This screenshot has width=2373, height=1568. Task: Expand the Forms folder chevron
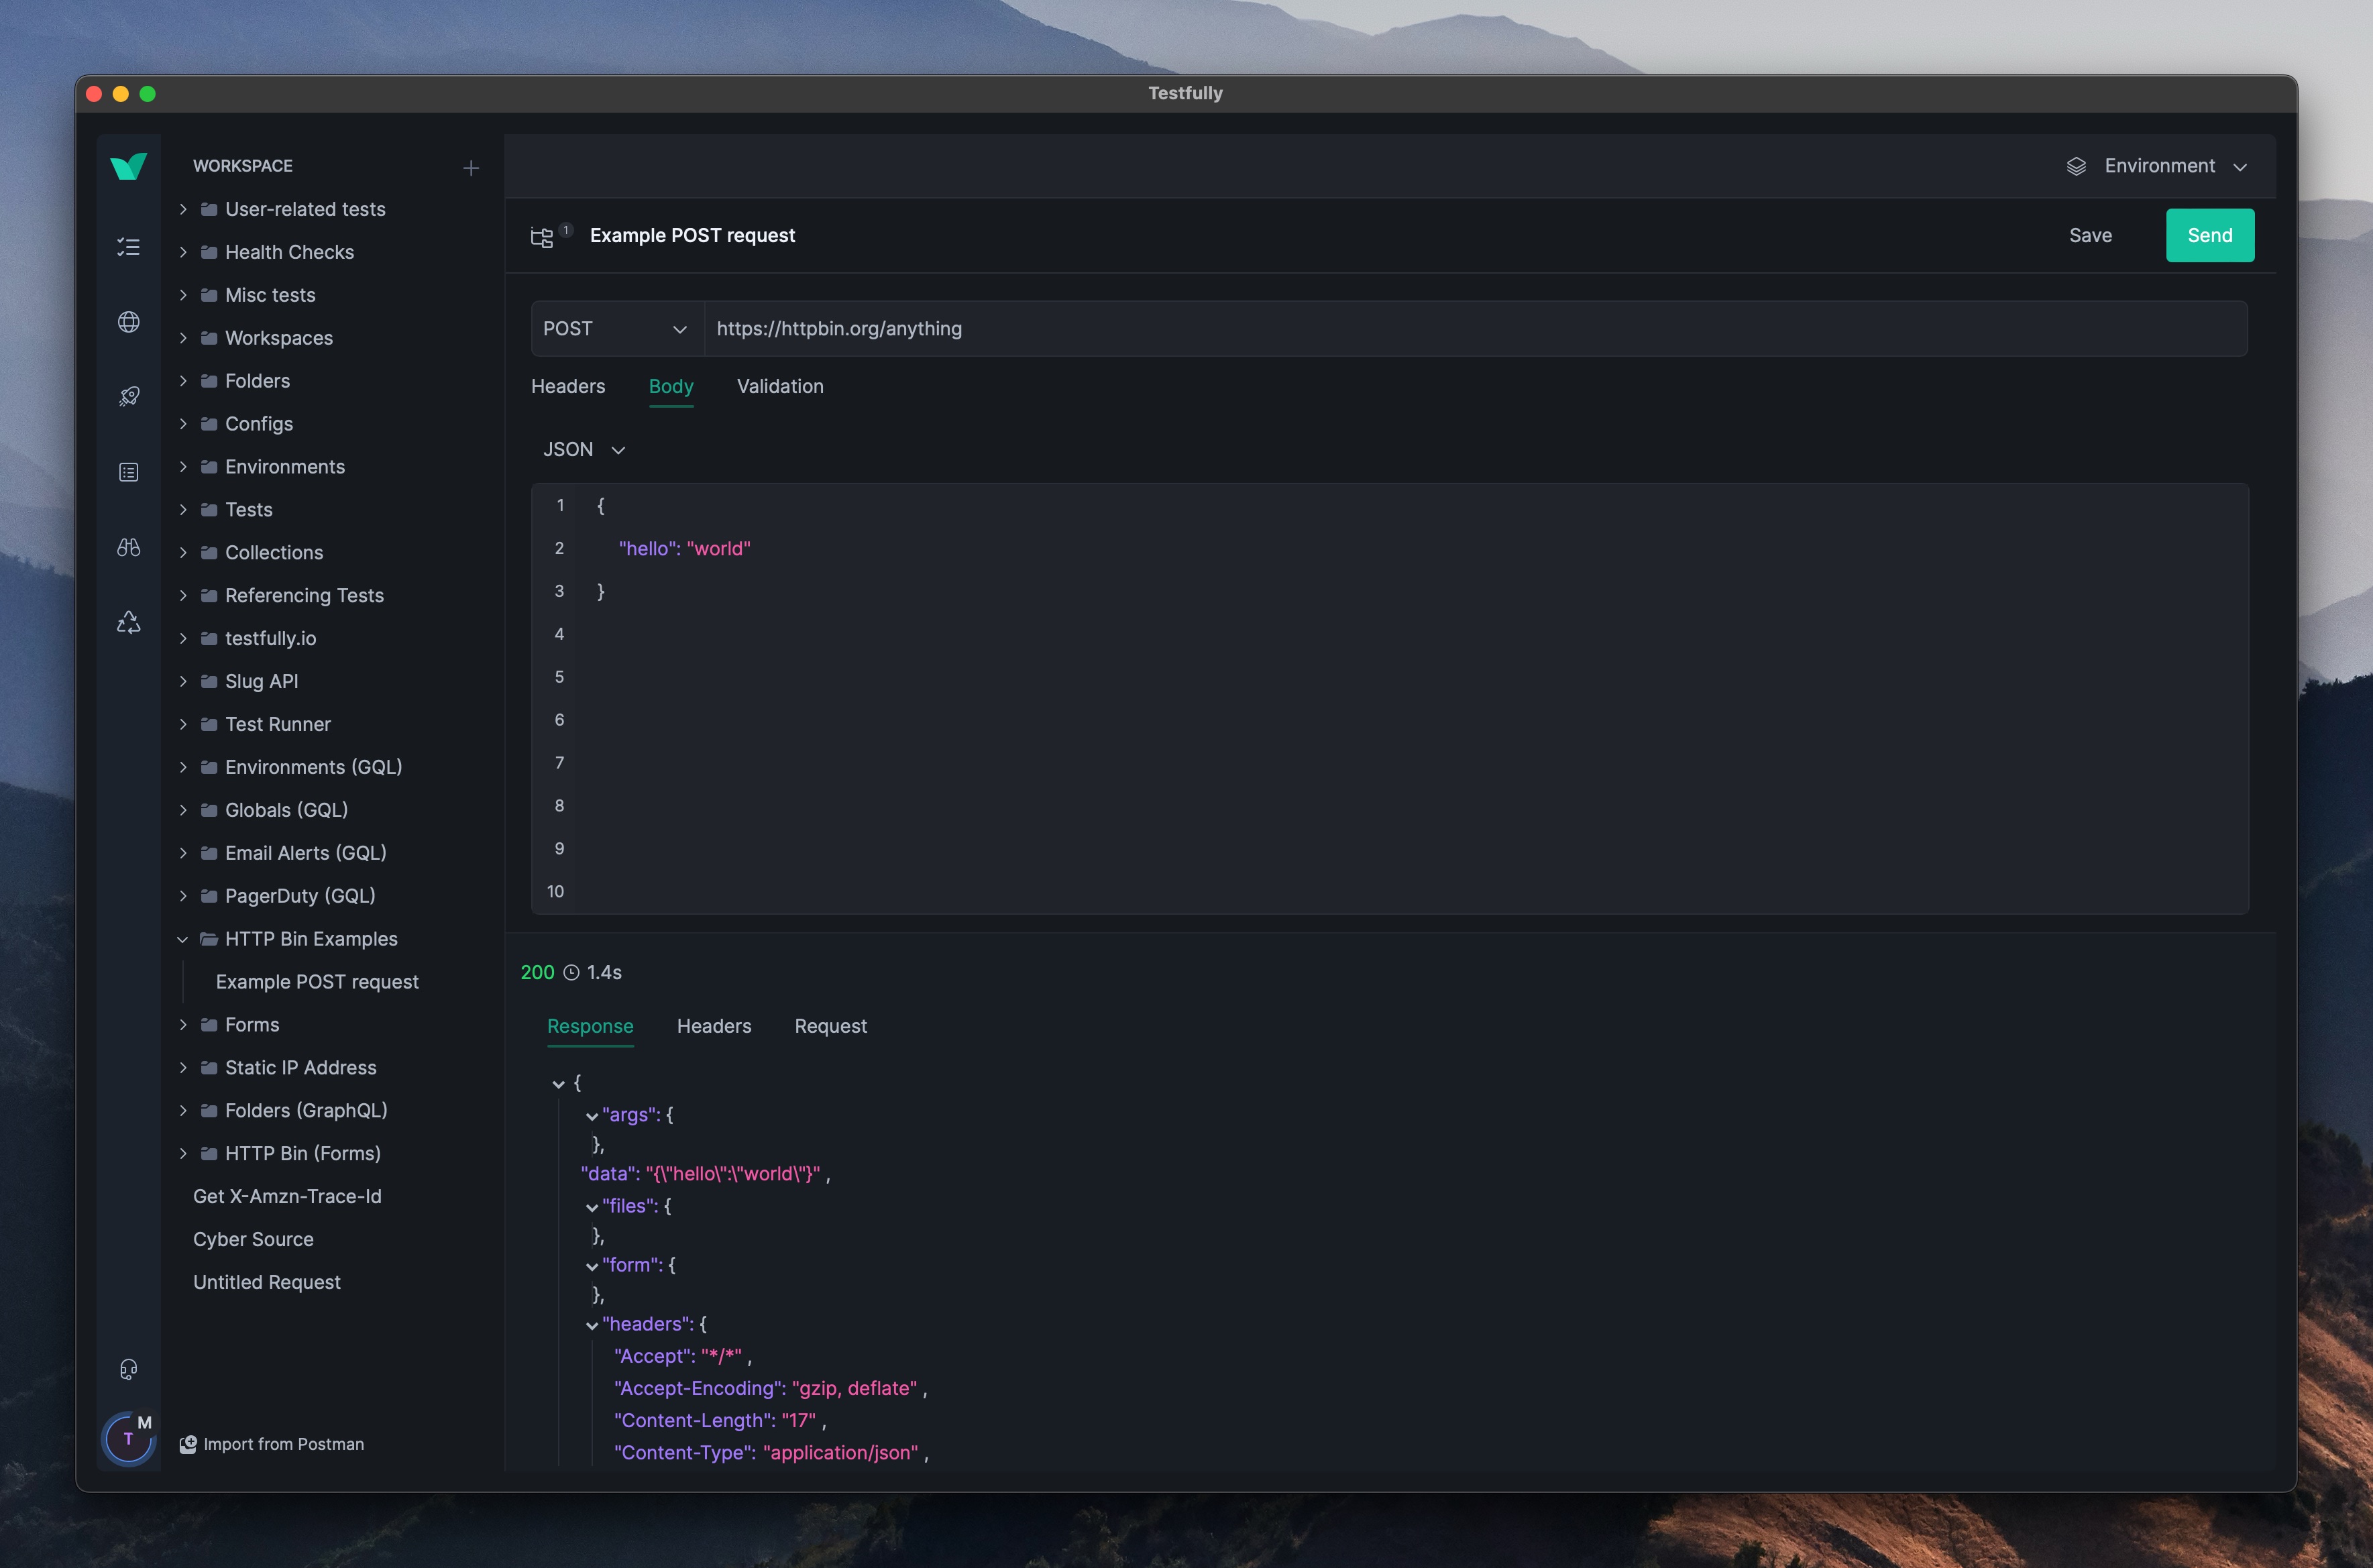click(x=183, y=1024)
